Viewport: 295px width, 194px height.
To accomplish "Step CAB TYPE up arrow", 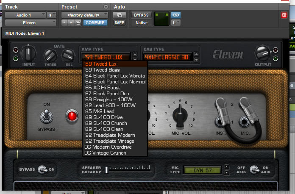I will pos(196,54).
